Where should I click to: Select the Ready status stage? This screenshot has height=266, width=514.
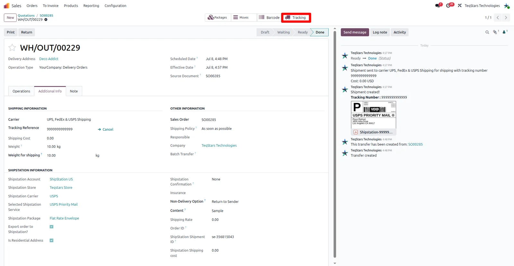click(303, 32)
